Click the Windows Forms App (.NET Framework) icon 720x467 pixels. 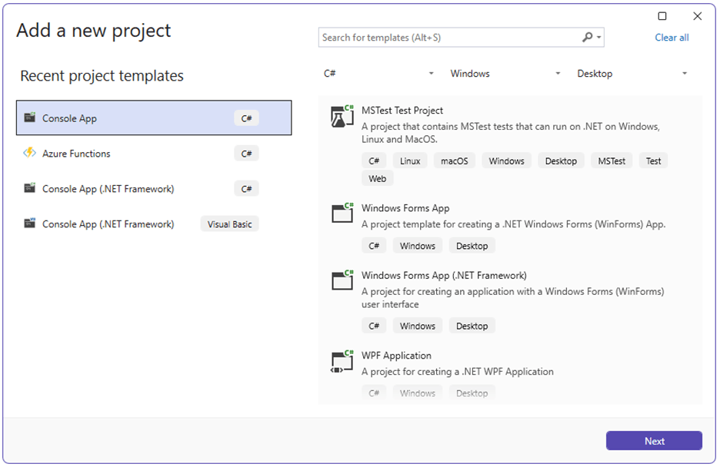tap(341, 281)
